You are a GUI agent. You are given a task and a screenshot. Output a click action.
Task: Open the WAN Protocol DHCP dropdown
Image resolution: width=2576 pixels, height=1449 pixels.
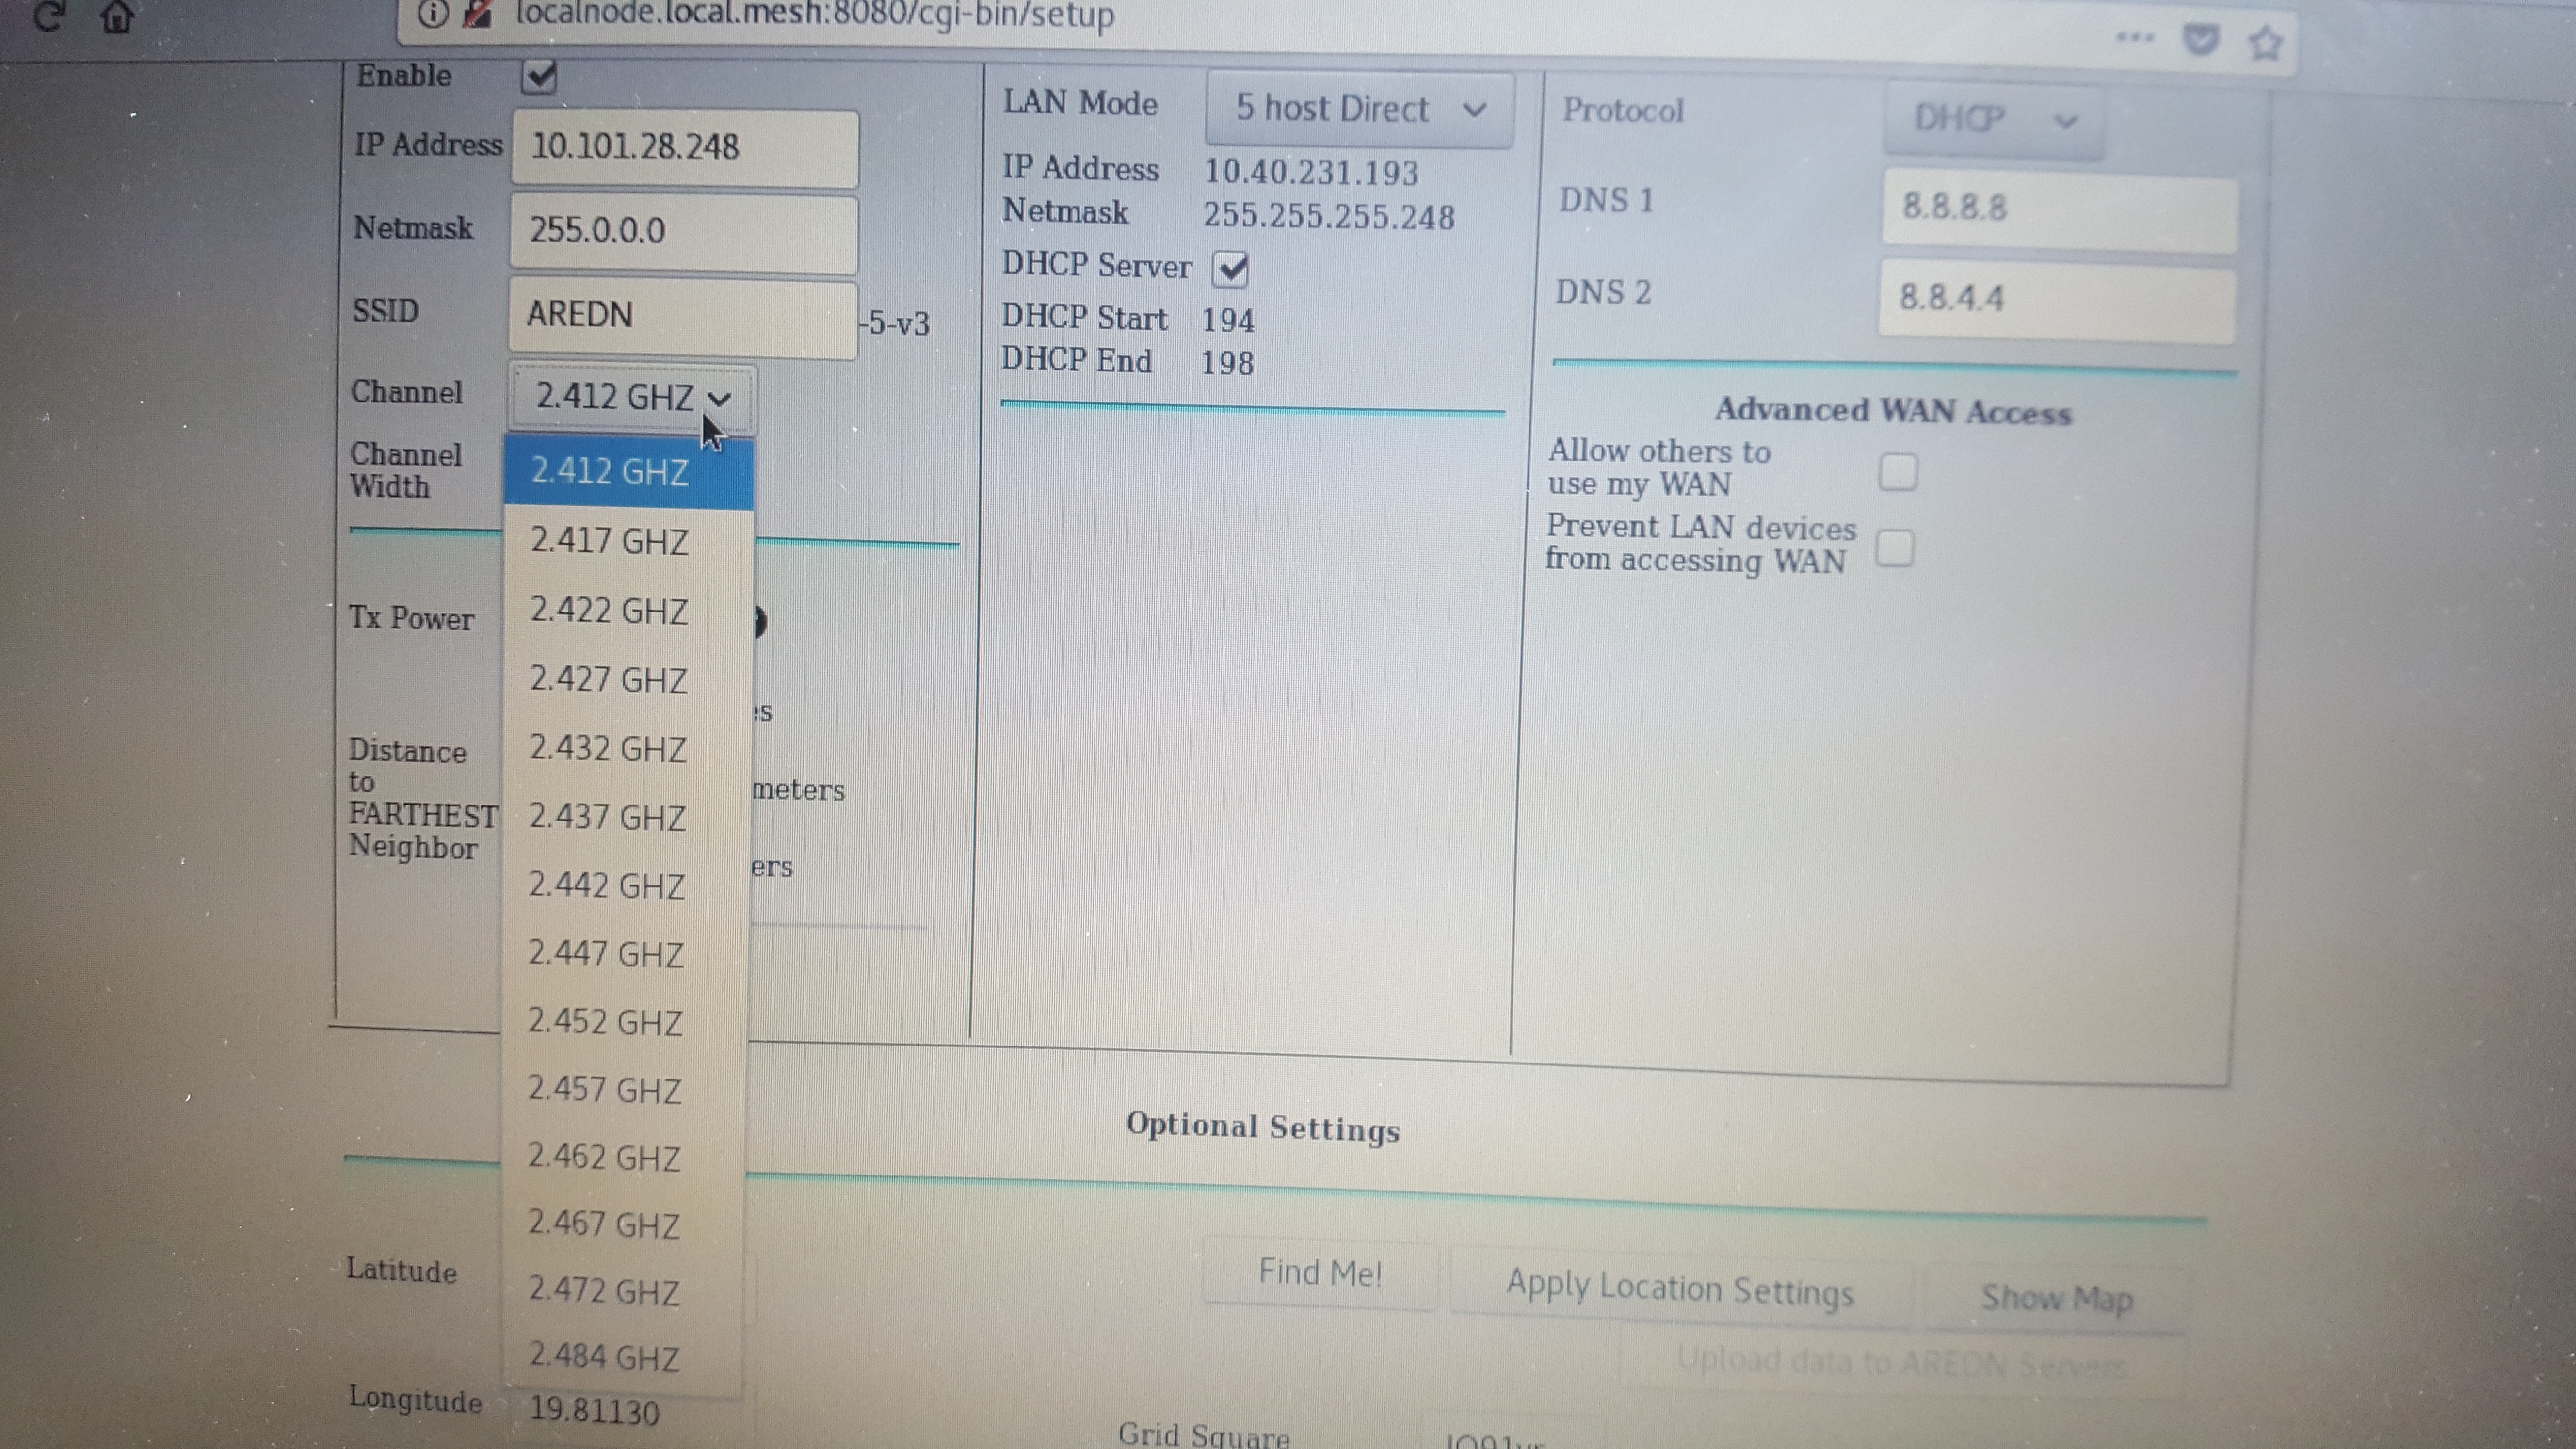coord(1993,120)
